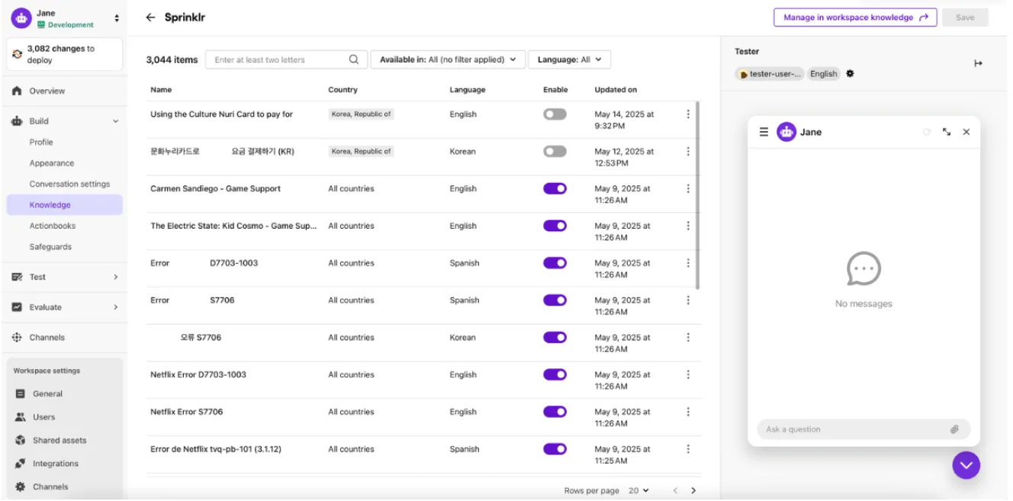Click the Build robot icon

tap(17, 121)
